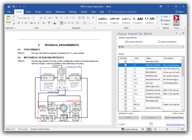Open the Select dropdown in Editing

(x=166, y=24)
